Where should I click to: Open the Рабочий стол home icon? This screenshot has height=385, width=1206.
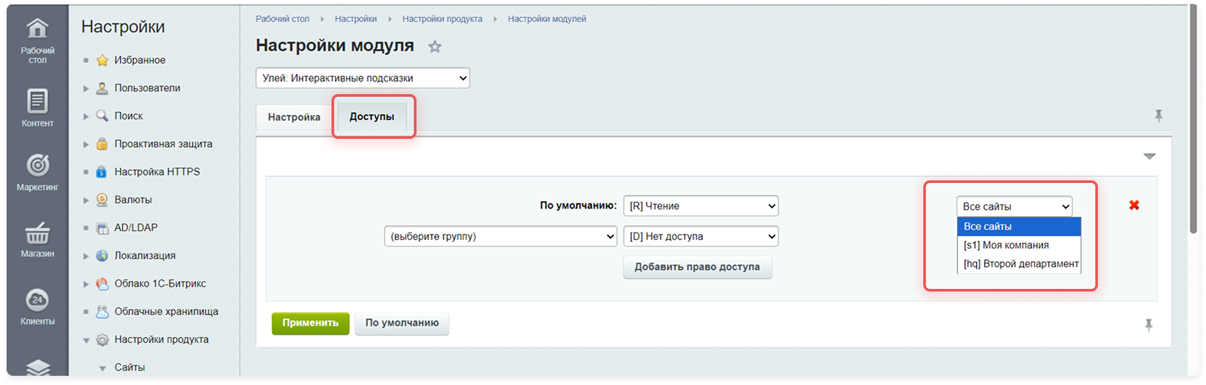(x=38, y=28)
